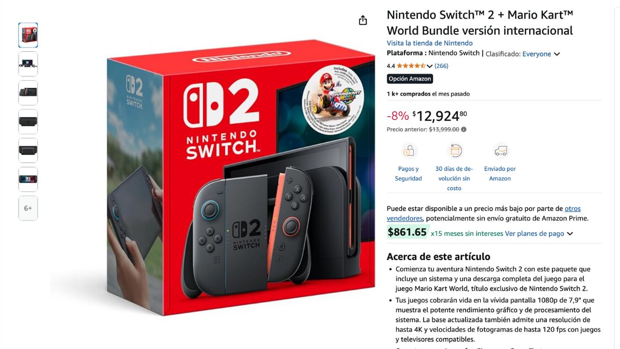This screenshot has height=349, width=620.
Task: Visit the Nintendo store link
Action: click(430, 43)
